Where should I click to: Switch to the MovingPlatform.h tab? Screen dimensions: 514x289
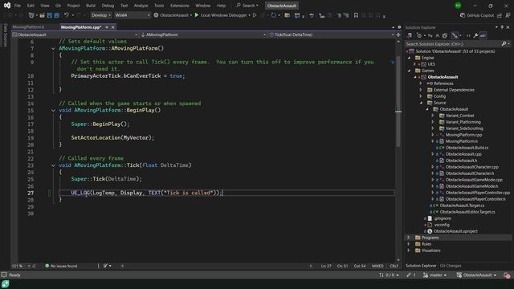(29, 27)
